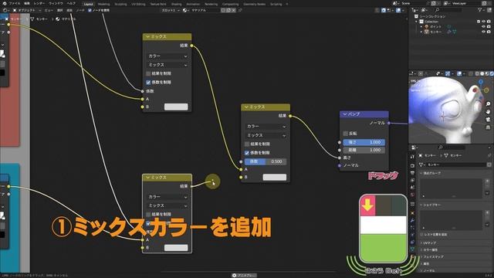Open the ファイル (File) menu
Screen dimensions: 494x278
(15, 3)
